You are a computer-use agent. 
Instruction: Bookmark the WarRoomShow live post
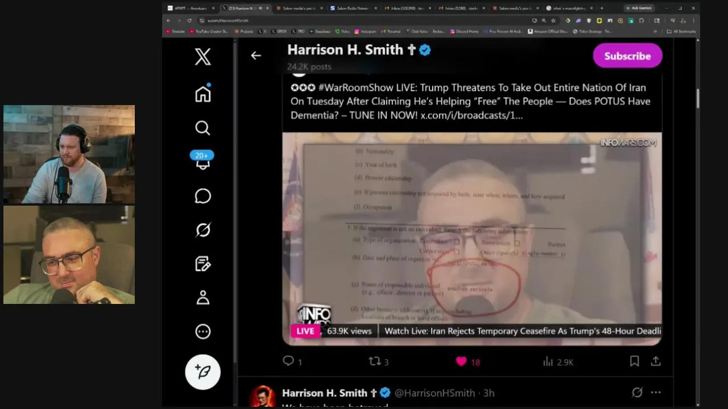coord(634,361)
